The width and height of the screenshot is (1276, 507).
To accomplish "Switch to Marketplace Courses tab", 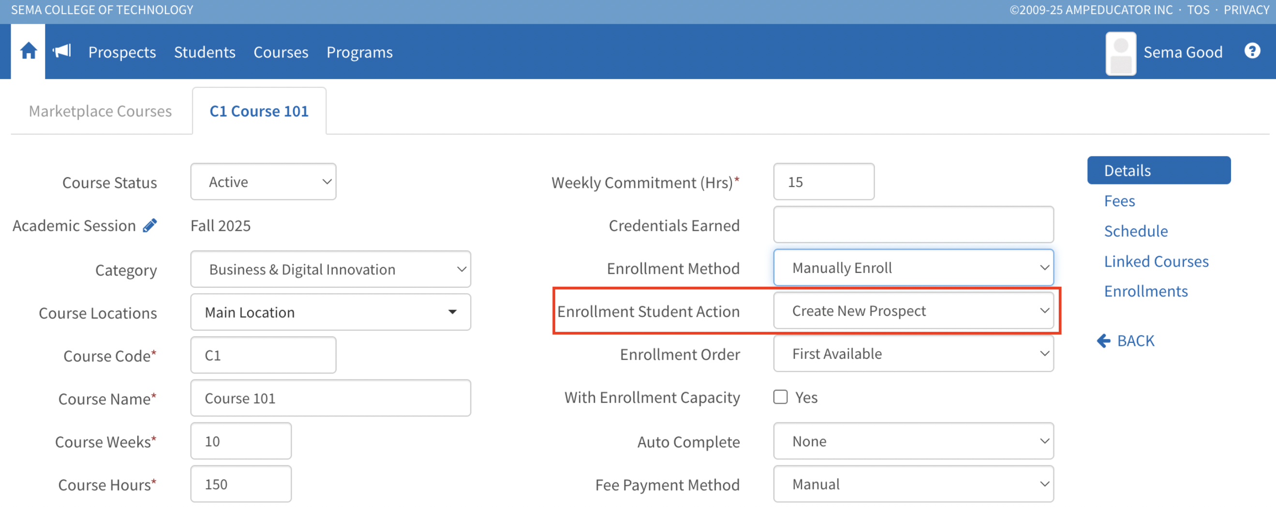I will tap(101, 111).
